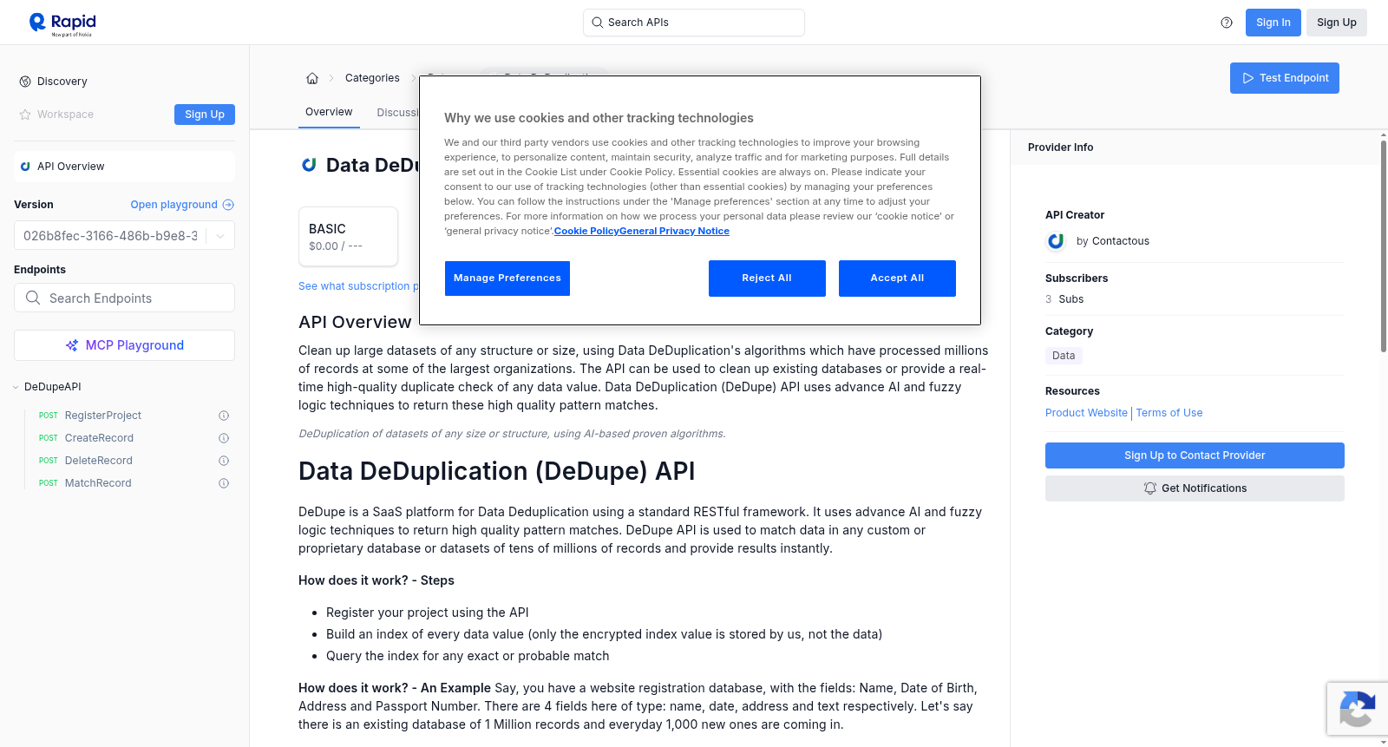Click the Test Endpoint button
The height and width of the screenshot is (747, 1388).
coord(1285,78)
